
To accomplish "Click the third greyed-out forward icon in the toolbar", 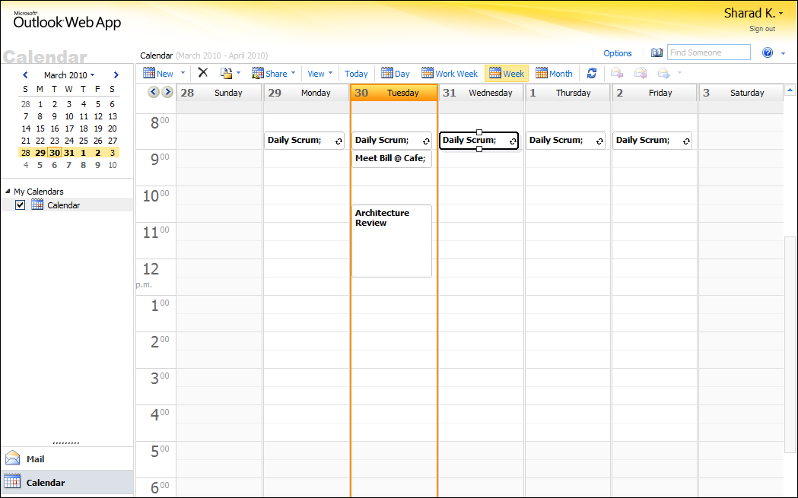I will pyautogui.click(x=663, y=73).
